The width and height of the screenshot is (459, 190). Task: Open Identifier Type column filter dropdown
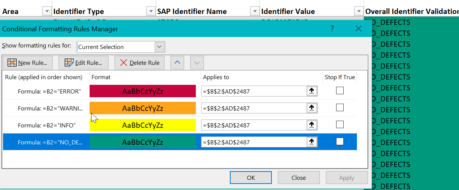pyautogui.click(x=151, y=11)
